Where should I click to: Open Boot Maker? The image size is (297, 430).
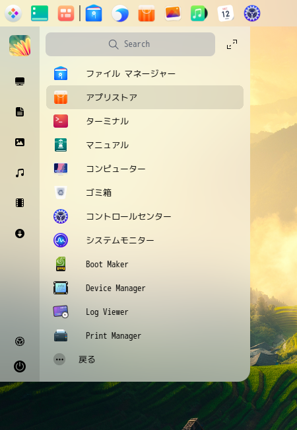(145, 264)
